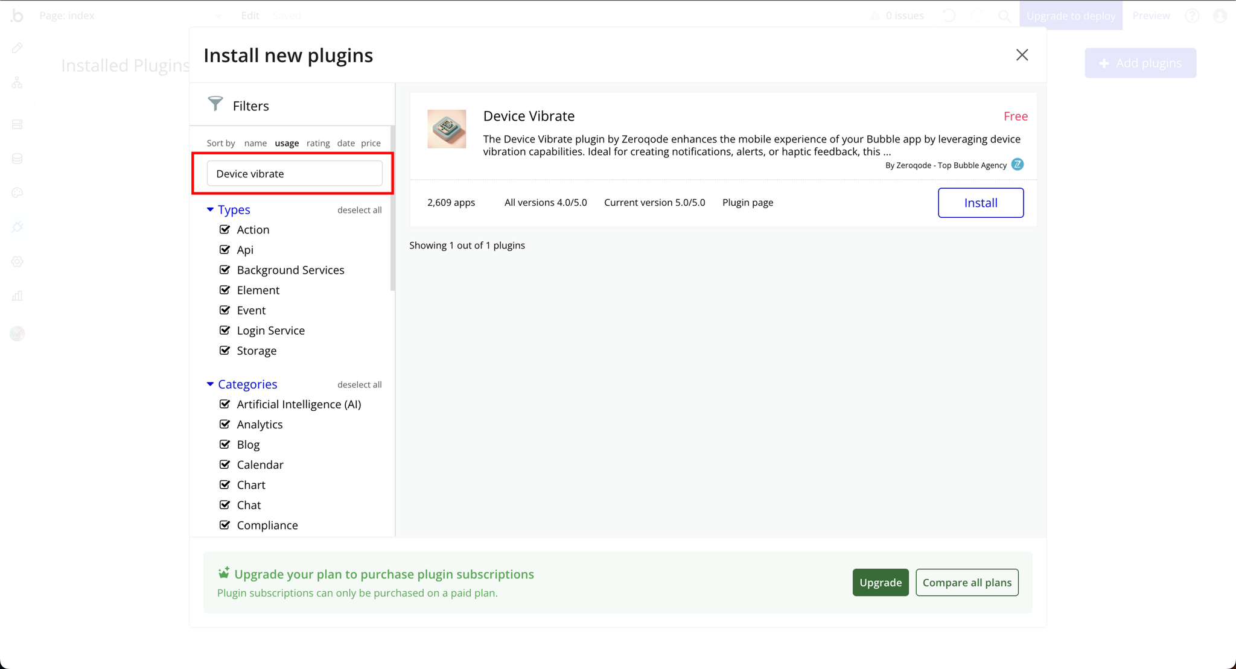Image resolution: width=1236 pixels, height=669 pixels.
Task: Open the Sort by name dropdown
Action: [255, 142]
